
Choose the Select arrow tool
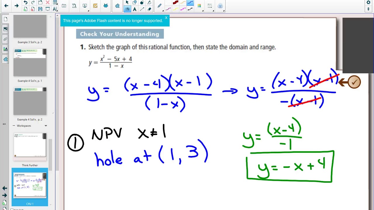pos(127,3)
